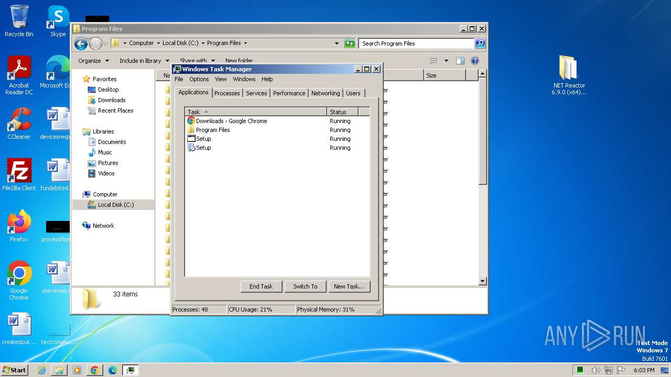Switch to the Performance tab
The image size is (671, 377).
click(289, 93)
